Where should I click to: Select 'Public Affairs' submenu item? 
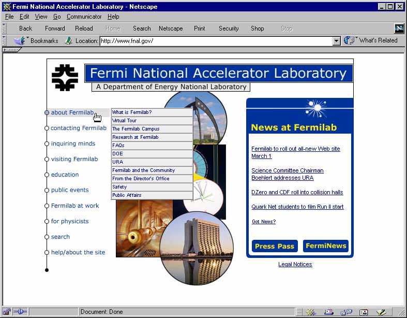click(152, 195)
